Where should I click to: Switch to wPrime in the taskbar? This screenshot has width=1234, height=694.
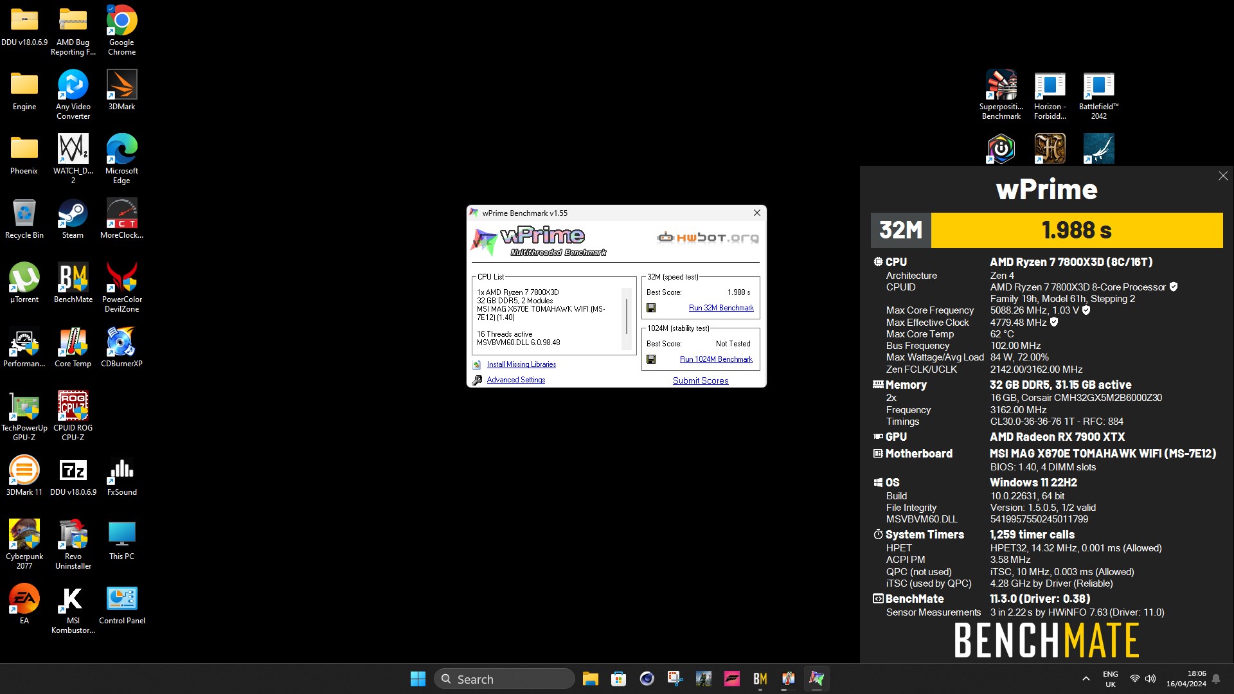(816, 679)
